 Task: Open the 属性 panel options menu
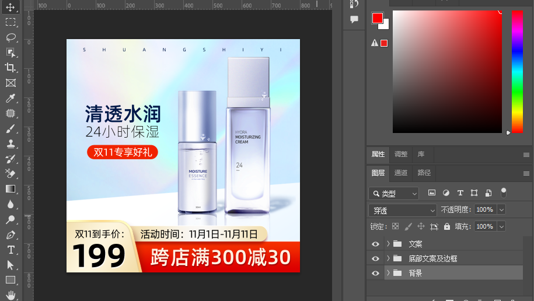[x=526, y=155]
